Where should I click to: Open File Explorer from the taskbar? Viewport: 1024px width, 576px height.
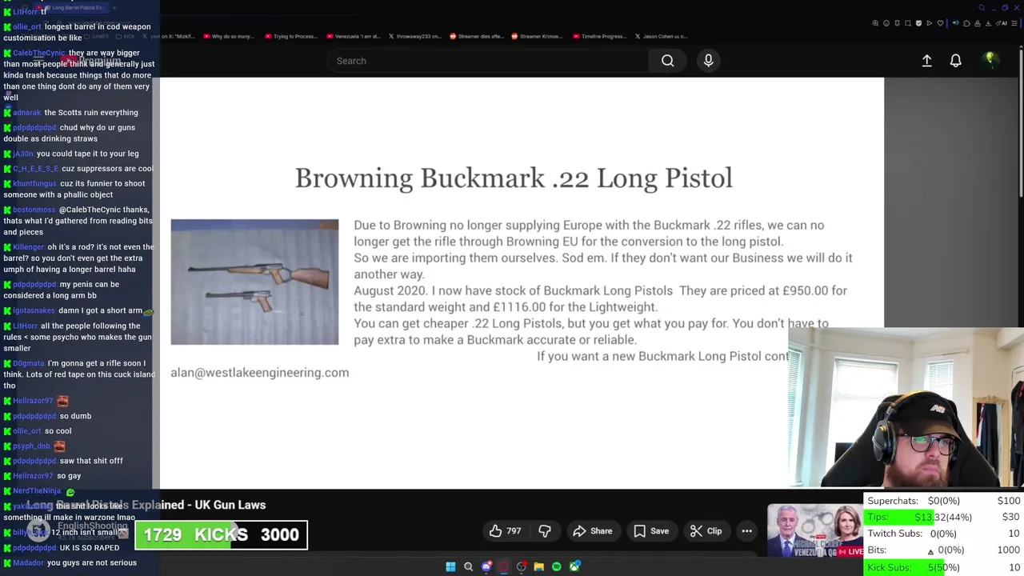point(539,566)
